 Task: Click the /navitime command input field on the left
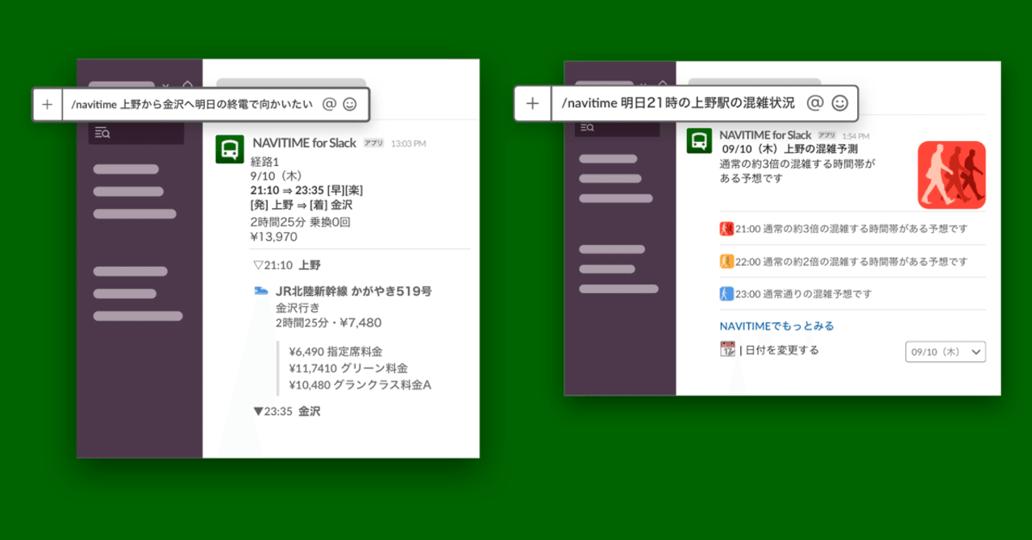(x=193, y=104)
